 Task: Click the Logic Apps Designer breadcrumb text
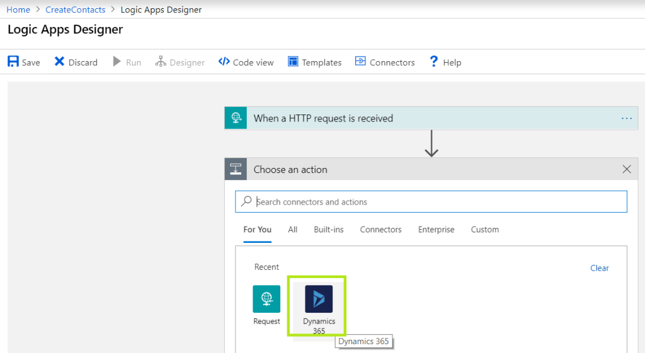click(x=161, y=9)
